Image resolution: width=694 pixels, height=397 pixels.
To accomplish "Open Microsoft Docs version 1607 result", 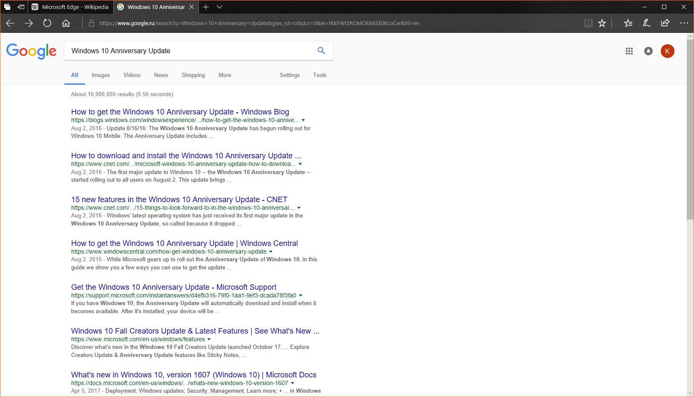I will (x=194, y=375).
